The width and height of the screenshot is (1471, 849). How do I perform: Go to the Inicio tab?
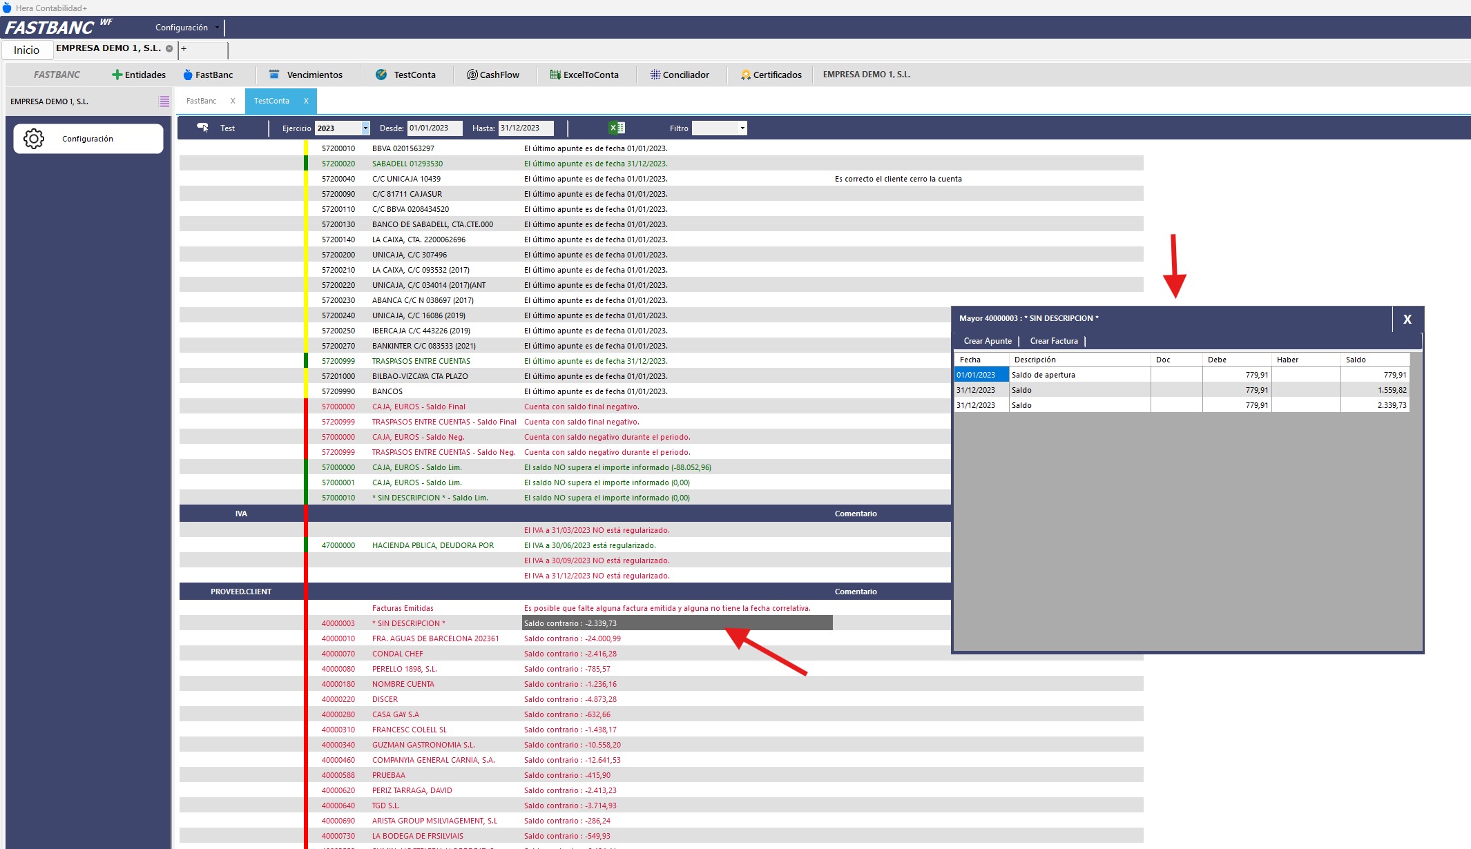click(x=26, y=50)
